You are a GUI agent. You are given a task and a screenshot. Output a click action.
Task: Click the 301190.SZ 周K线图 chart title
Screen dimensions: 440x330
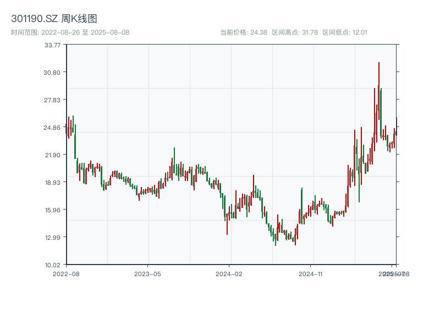click(x=54, y=19)
